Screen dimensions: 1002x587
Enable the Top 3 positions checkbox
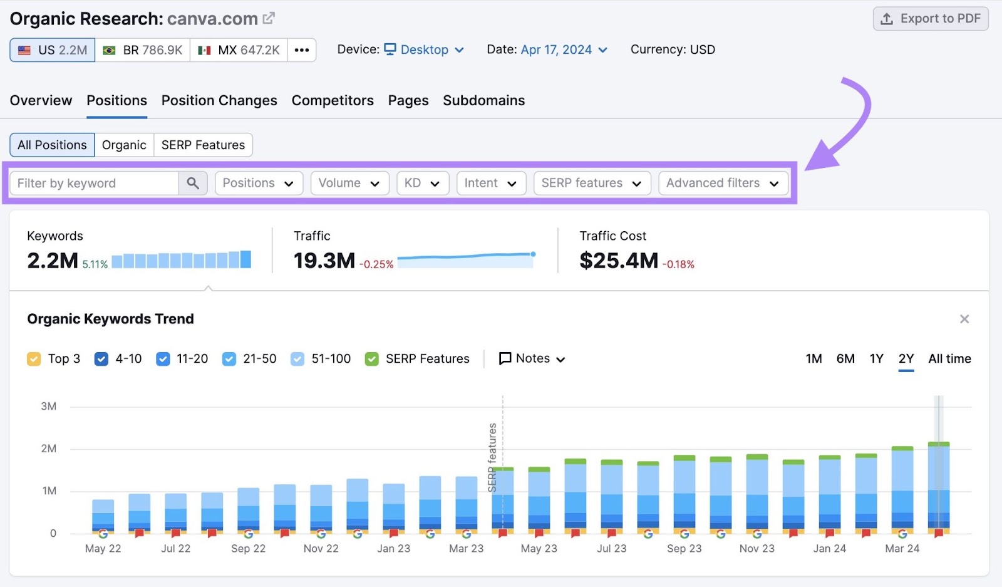pos(34,358)
